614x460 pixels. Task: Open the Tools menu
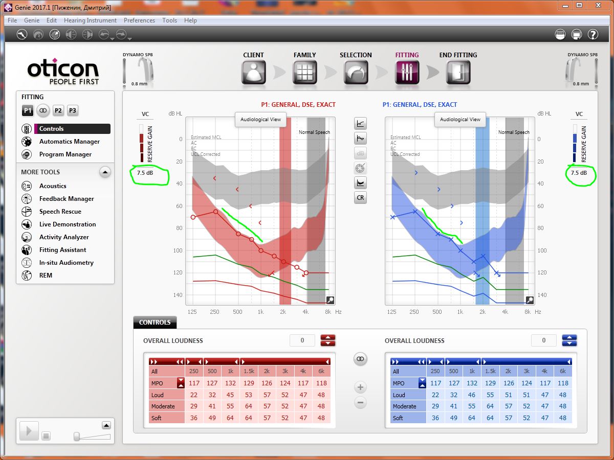(169, 20)
